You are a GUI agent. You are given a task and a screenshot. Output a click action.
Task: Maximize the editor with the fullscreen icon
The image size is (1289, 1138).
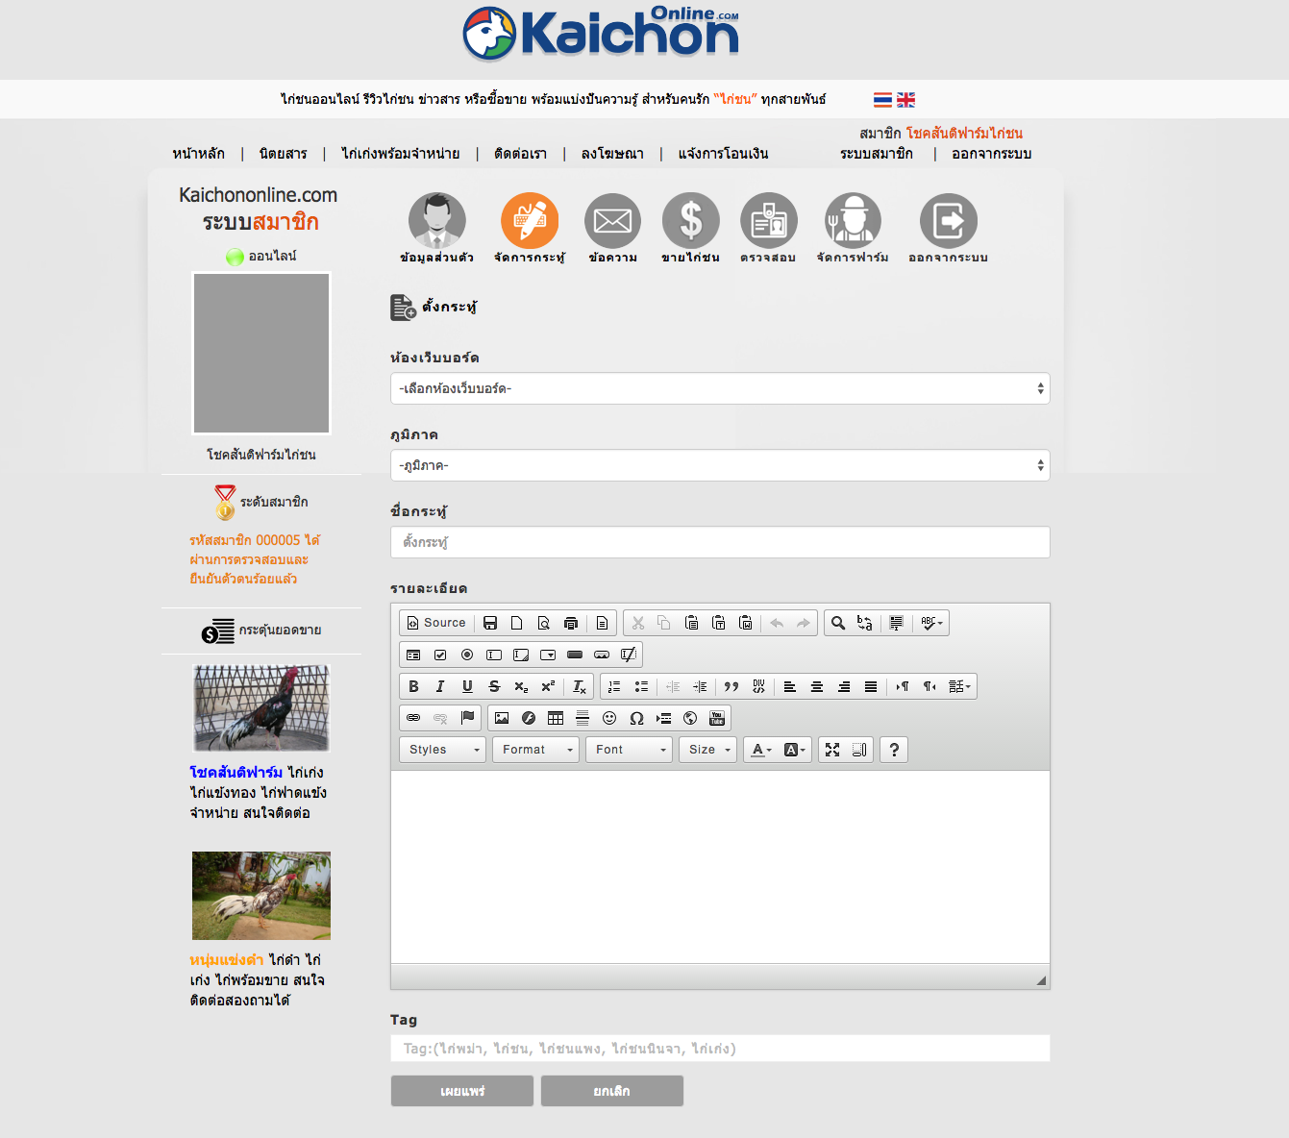(832, 750)
